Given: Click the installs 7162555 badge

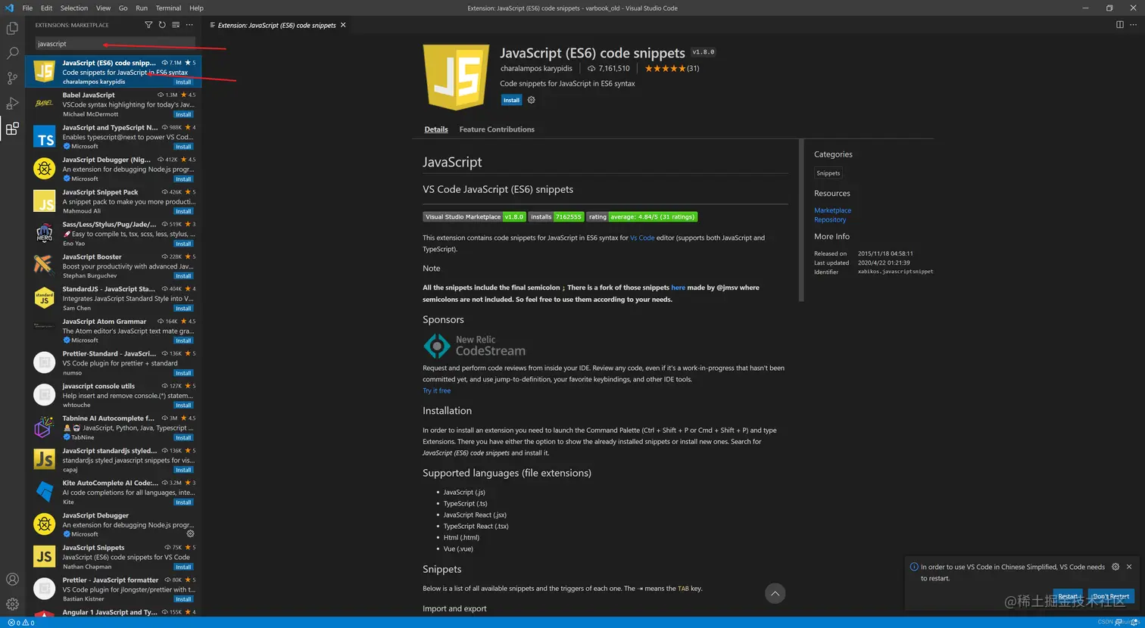Looking at the screenshot, I should [x=556, y=216].
